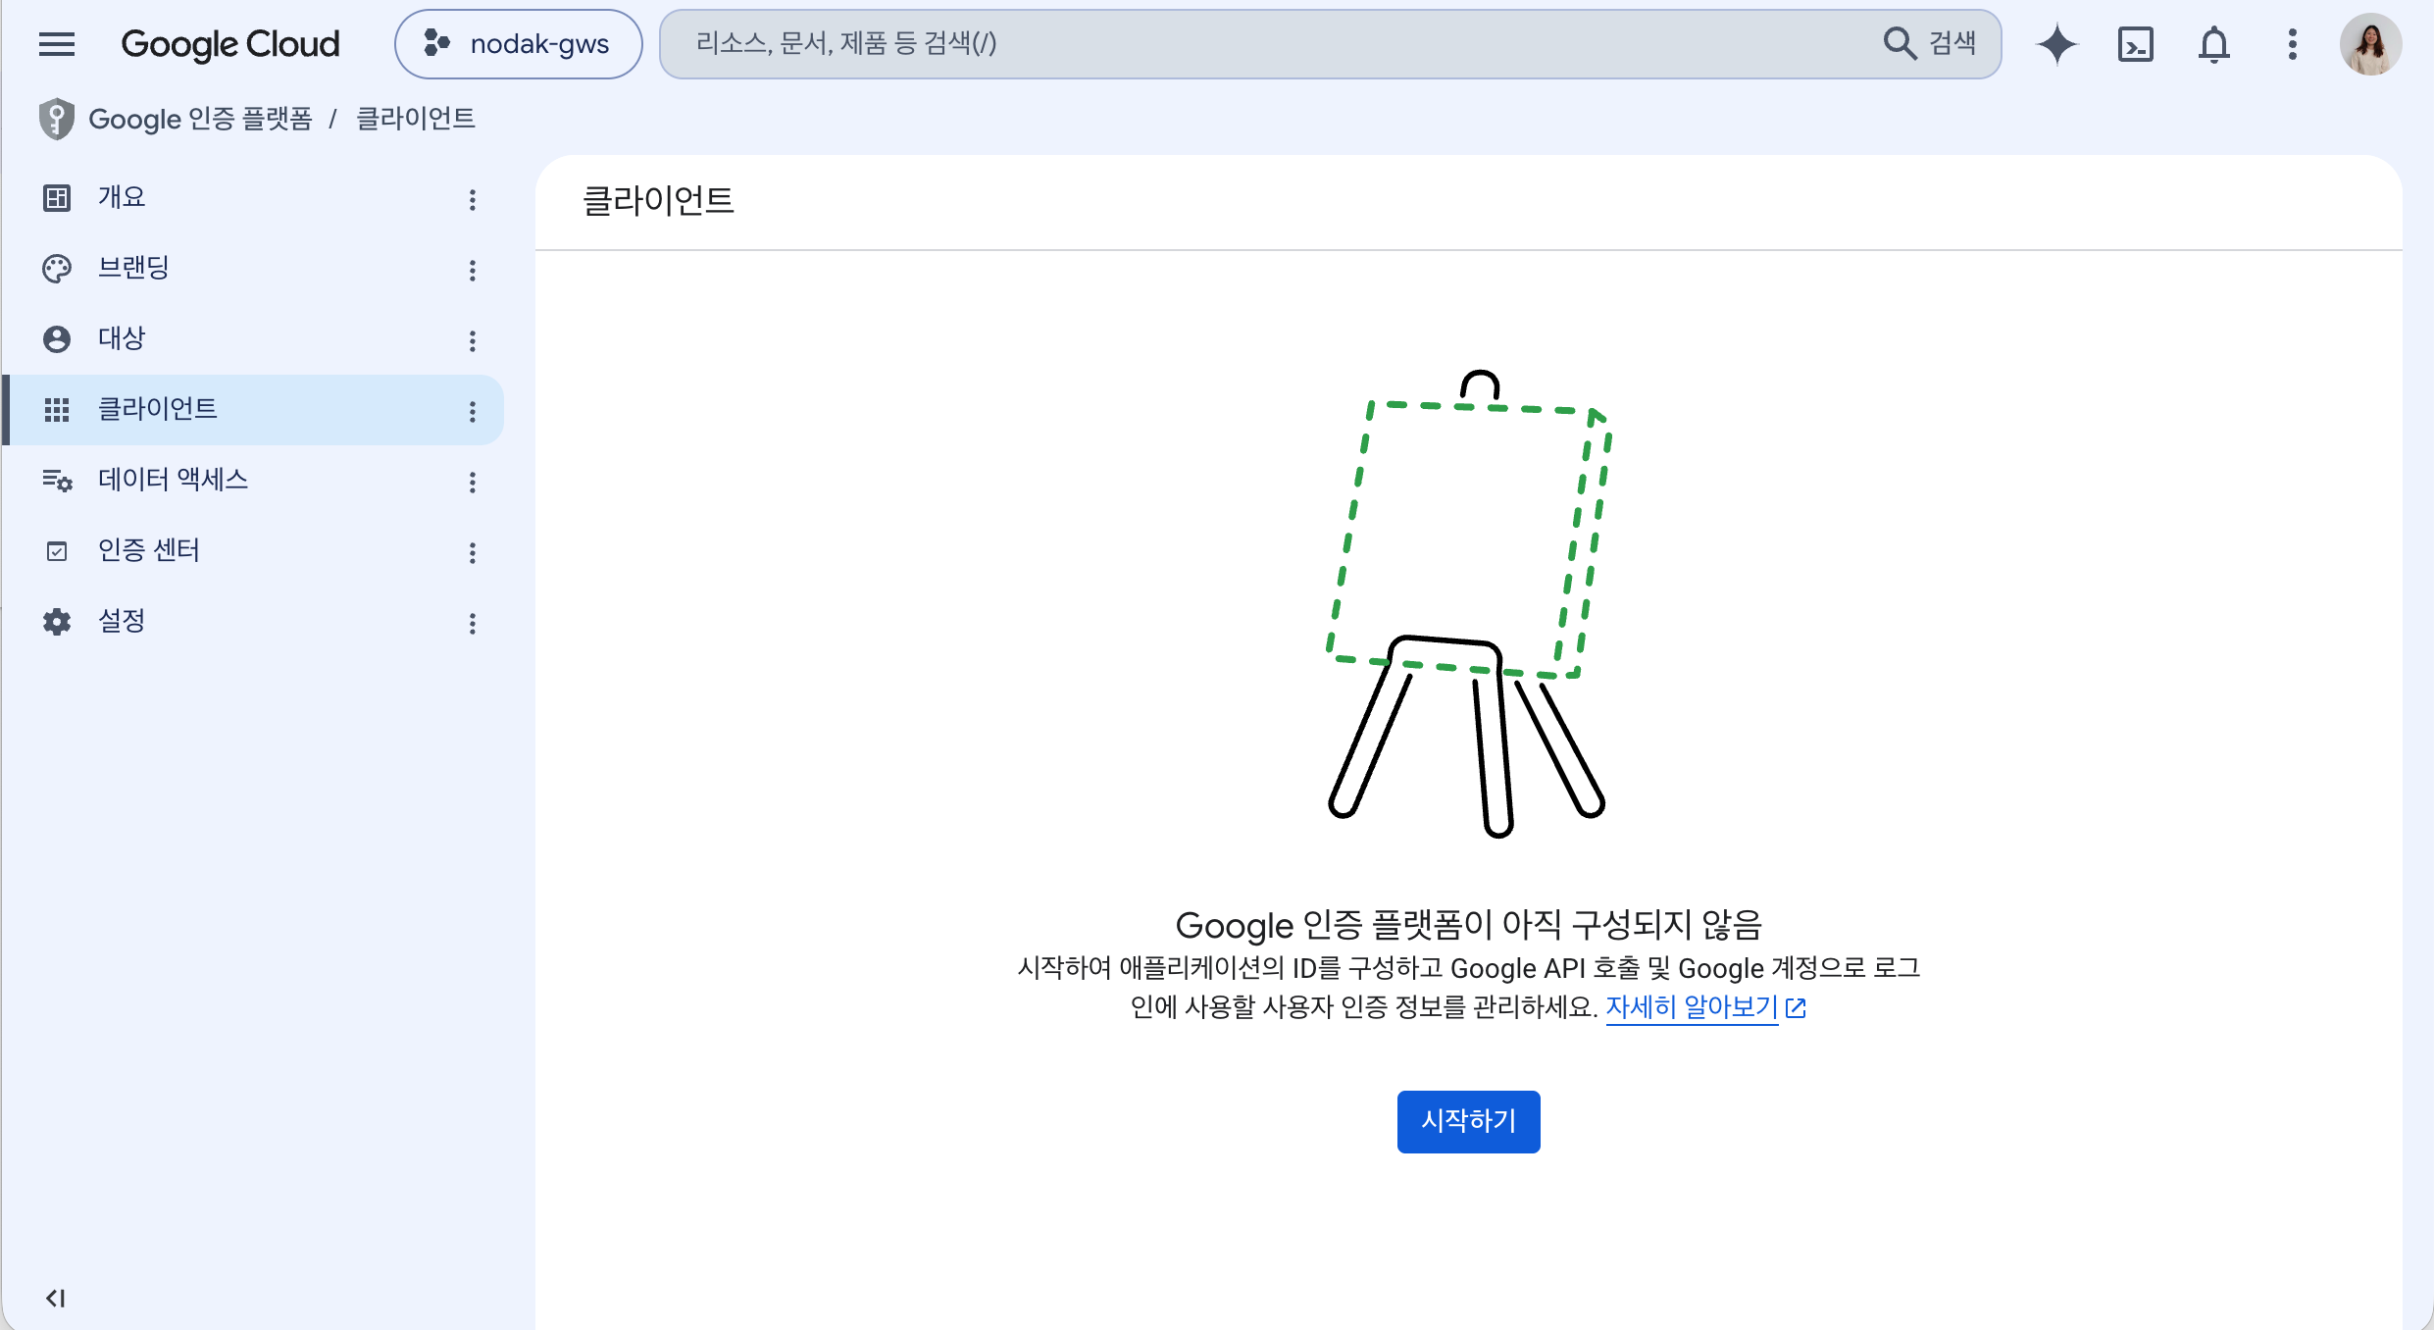Focus the resource search input field
The image size is (2434, 1330).
tap(1275, 44)
